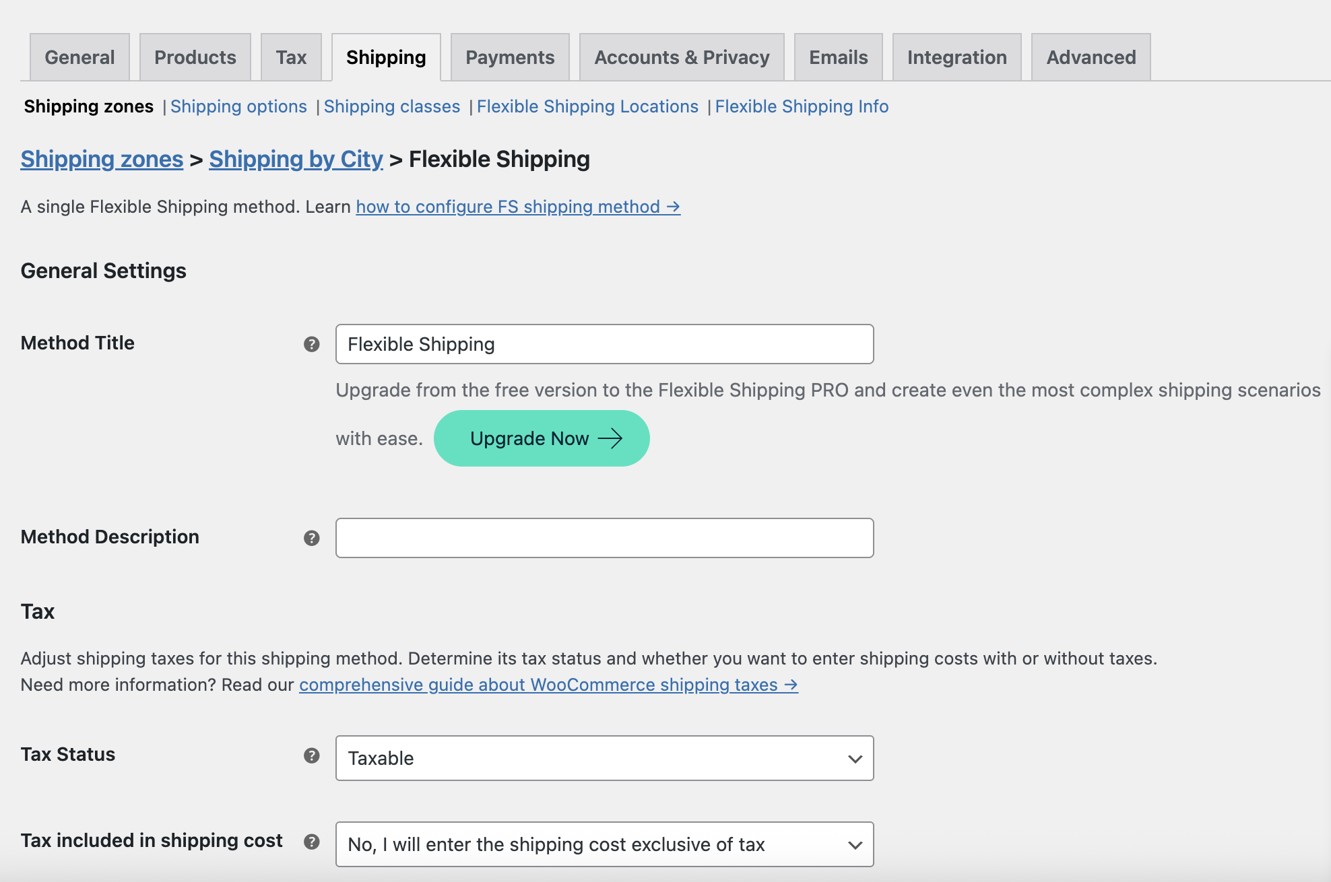This screenshot has height=882, width=1331.
Task: Open the Payments tab
Action: point(509,57)
